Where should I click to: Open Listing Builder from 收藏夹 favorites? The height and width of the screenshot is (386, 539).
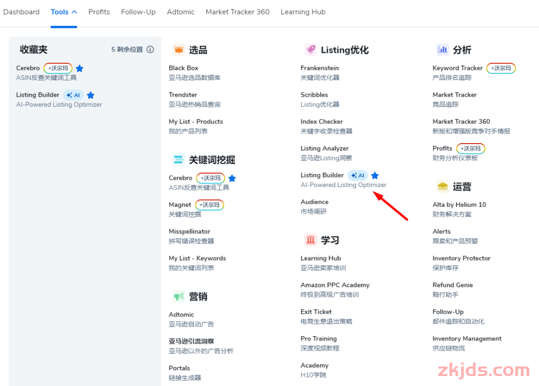click(37, 95)
